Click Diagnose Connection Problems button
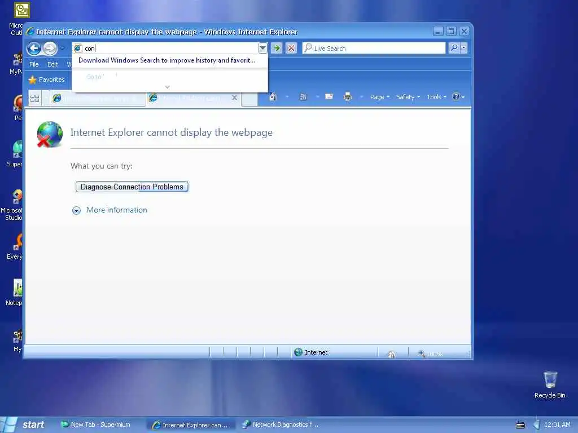The image size is (578, 433). [132, 187]
